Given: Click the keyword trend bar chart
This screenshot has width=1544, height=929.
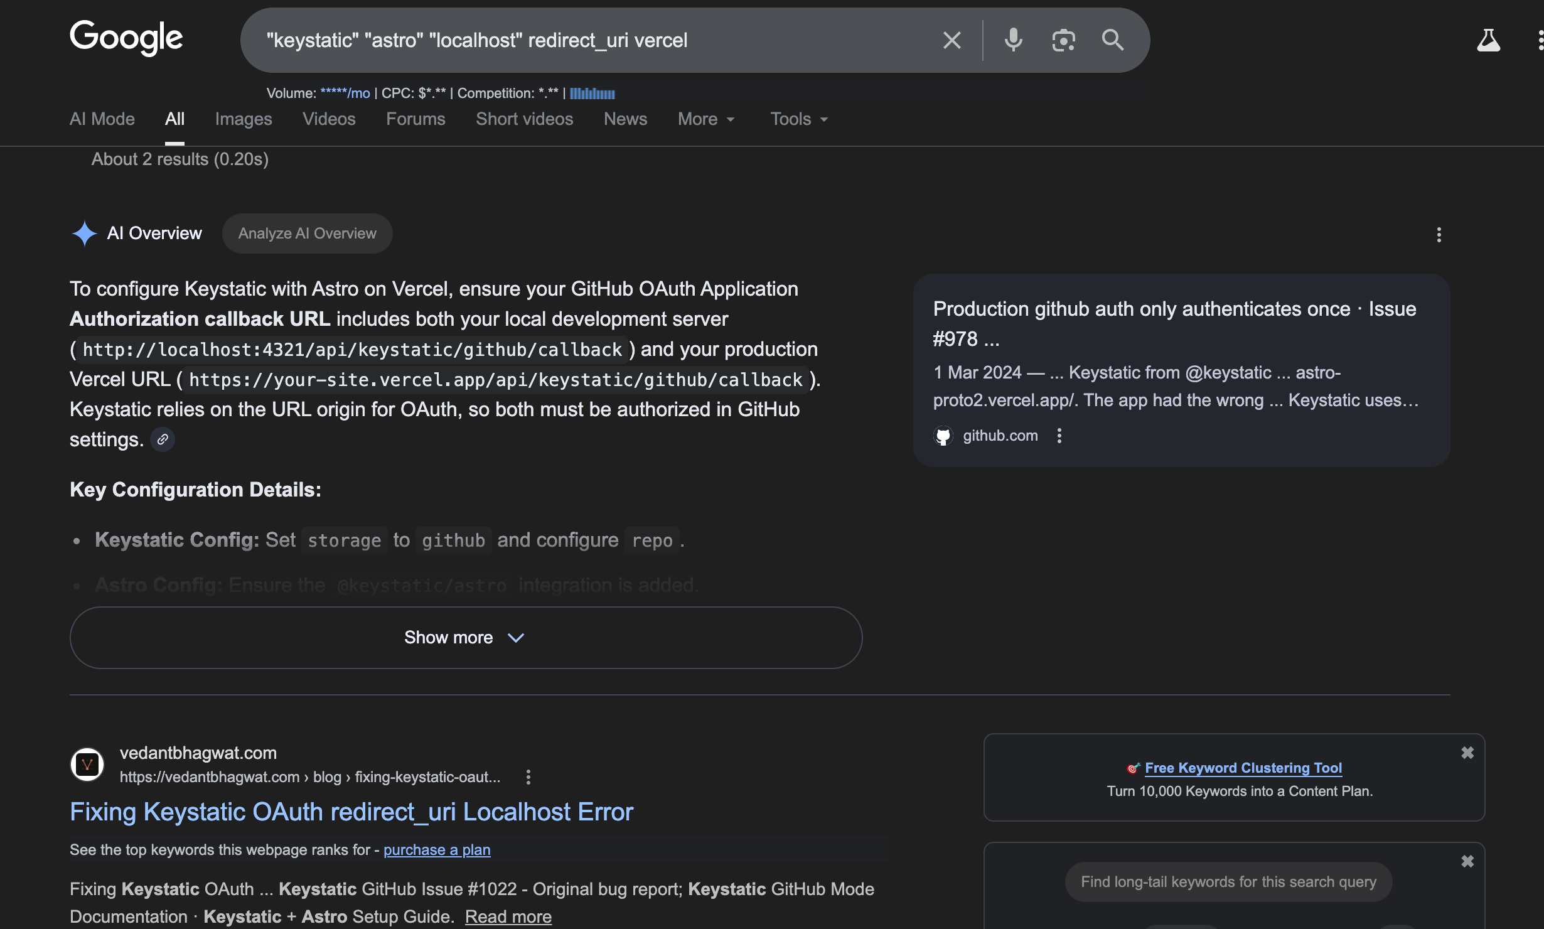Looking at the screenshot, I should tap(592, 94).
